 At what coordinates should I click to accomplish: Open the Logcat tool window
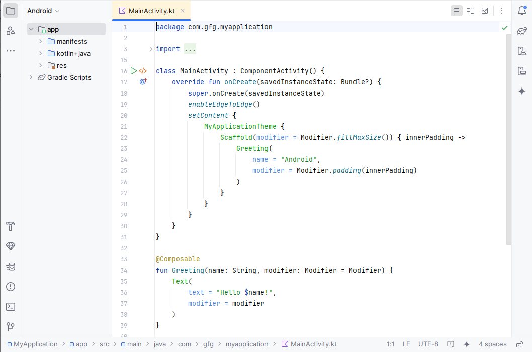coord(11,267)
